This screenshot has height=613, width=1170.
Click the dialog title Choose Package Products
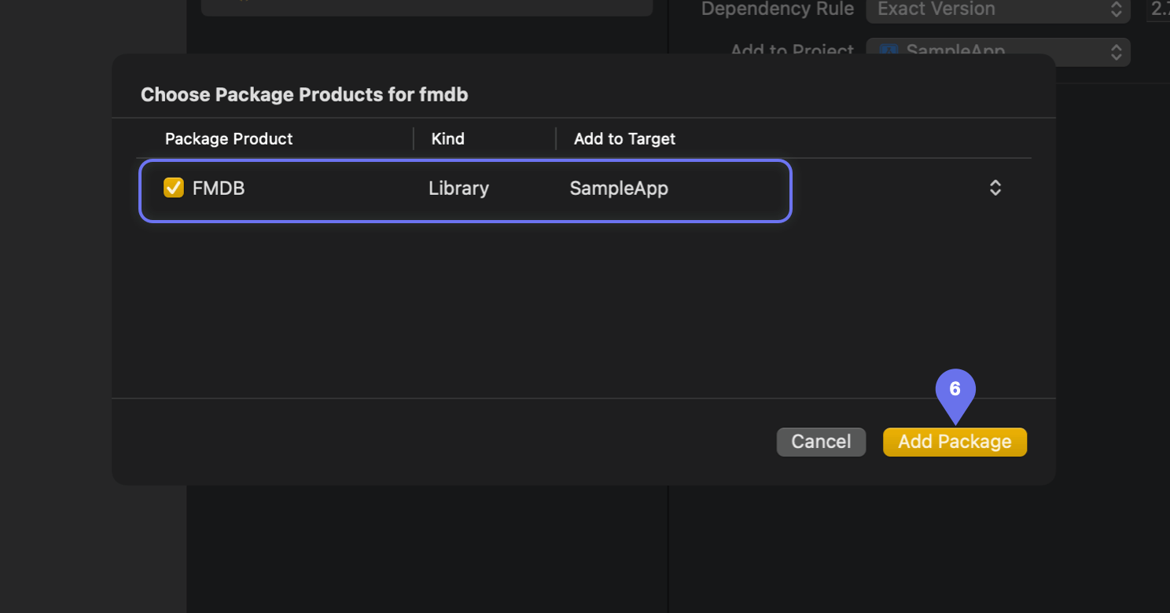click(x=304, y=95)
